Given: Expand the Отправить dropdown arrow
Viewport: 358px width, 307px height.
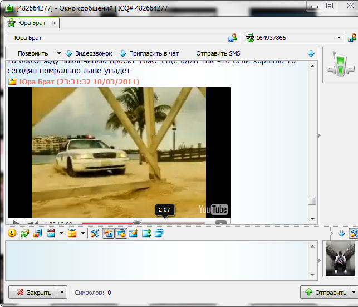Looking at the screenshot, I should pos(354,292).
